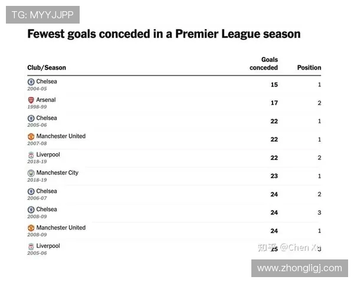Click the Manchester City team name
The image size is (354, 283).
point(57,173)
